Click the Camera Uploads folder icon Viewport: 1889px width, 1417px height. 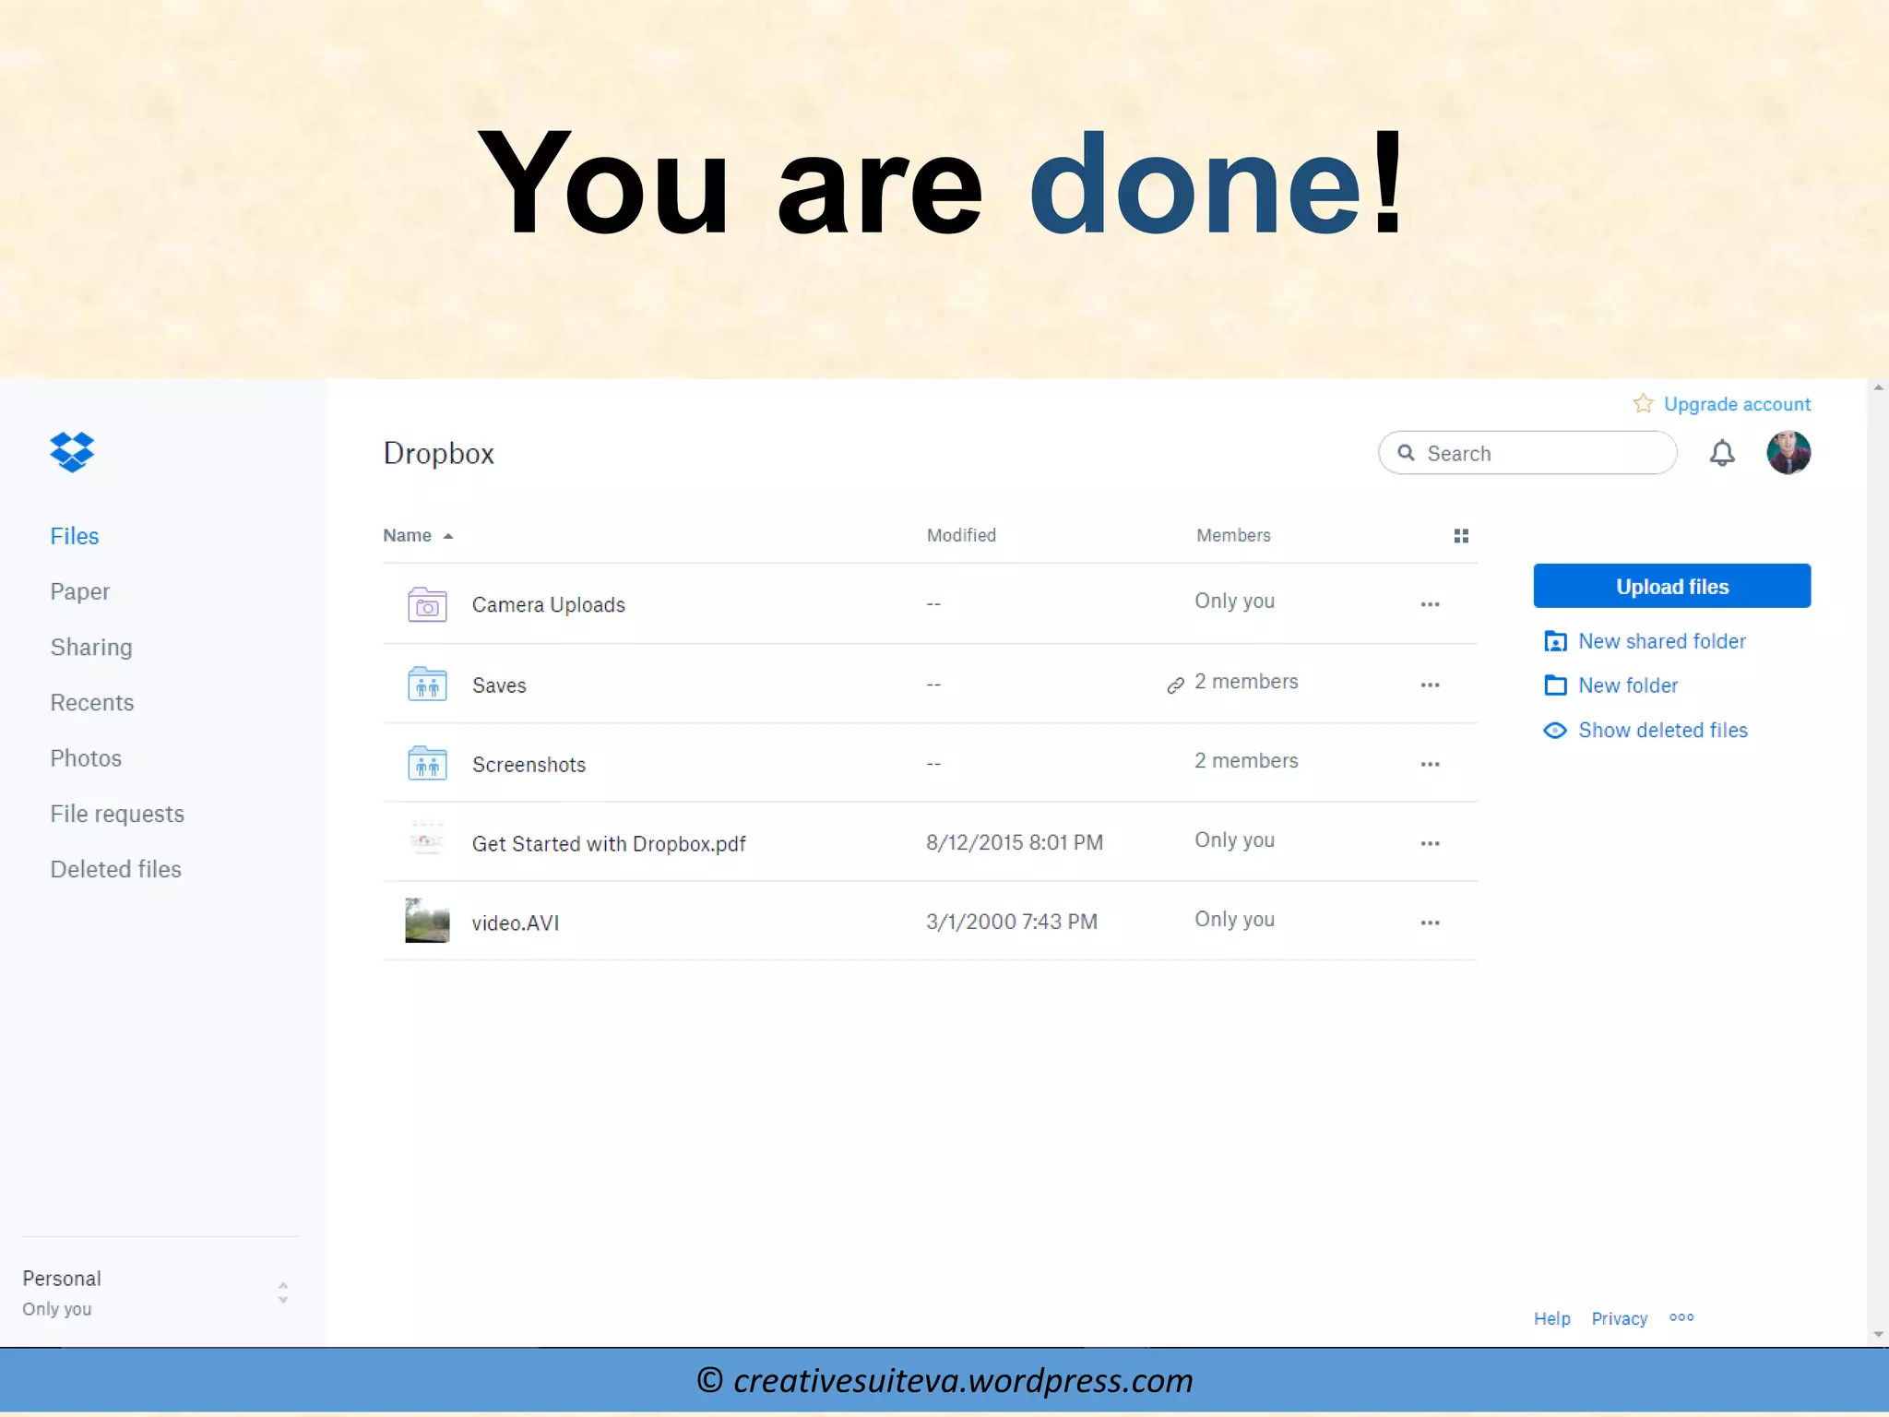[x=427, y=604]
